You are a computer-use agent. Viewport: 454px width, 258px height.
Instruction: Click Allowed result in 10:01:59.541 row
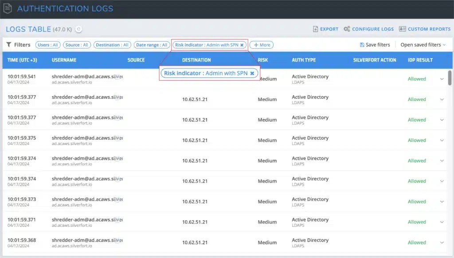[x=417, y=79]
